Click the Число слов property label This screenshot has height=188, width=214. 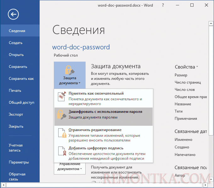click(x=185, y=90)
